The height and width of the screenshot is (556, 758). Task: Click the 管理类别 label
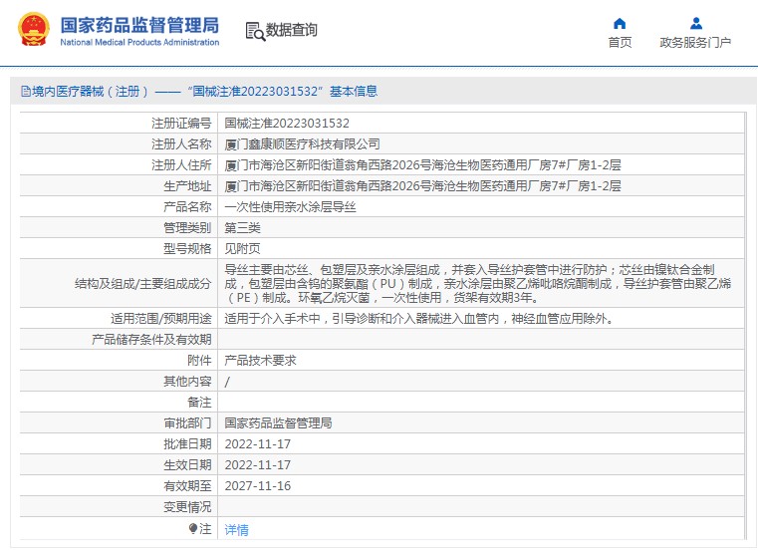(187, 228)
